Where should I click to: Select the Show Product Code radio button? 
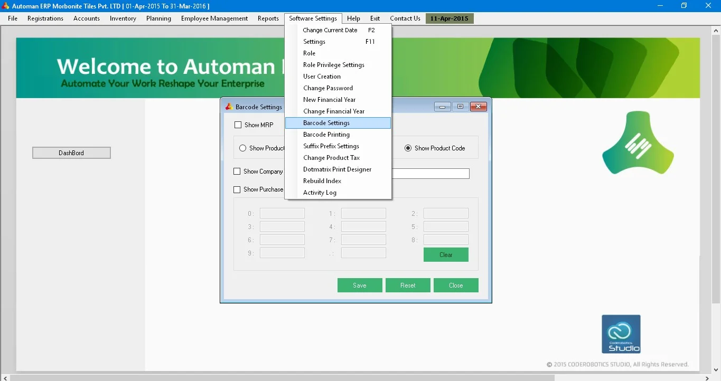[408, 148]
